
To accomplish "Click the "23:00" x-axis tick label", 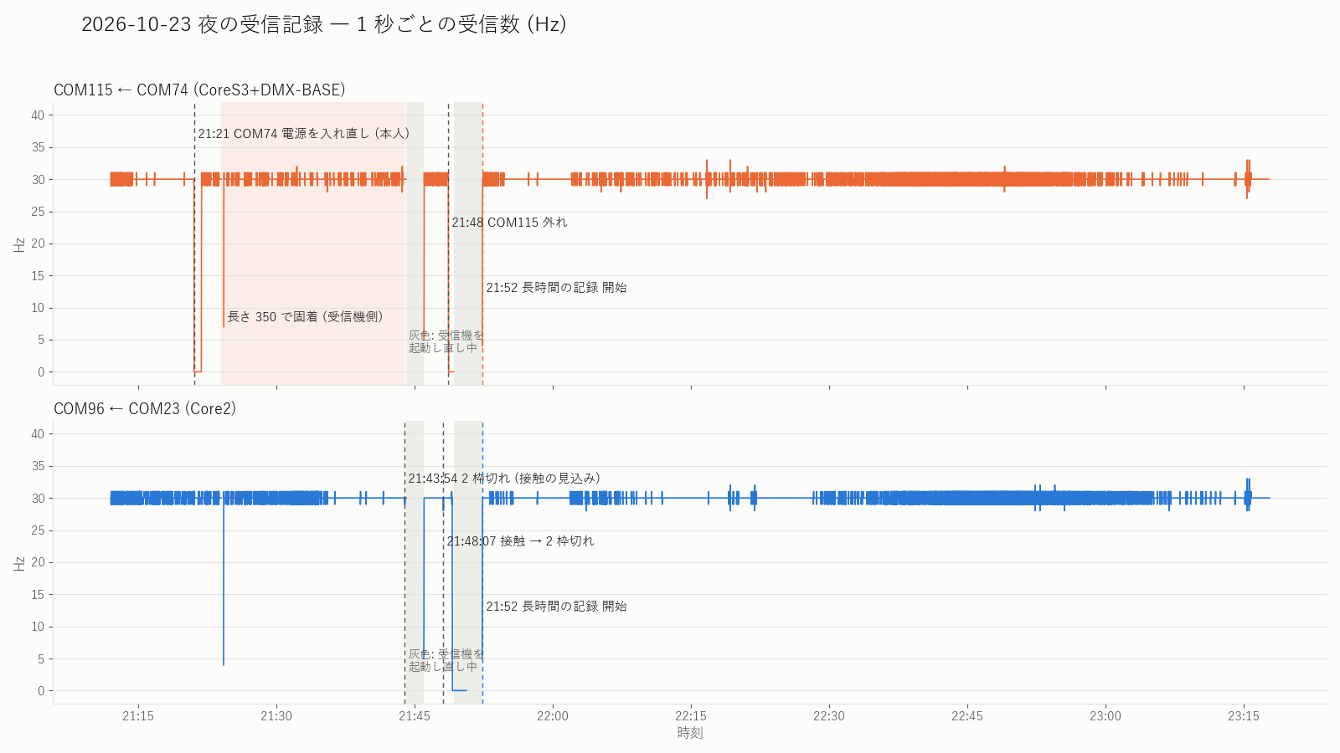I will 1105,716.
